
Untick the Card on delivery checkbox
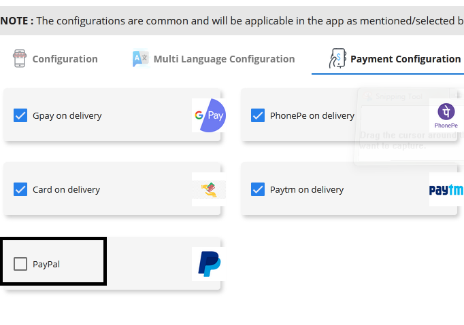tap(20, 190)
